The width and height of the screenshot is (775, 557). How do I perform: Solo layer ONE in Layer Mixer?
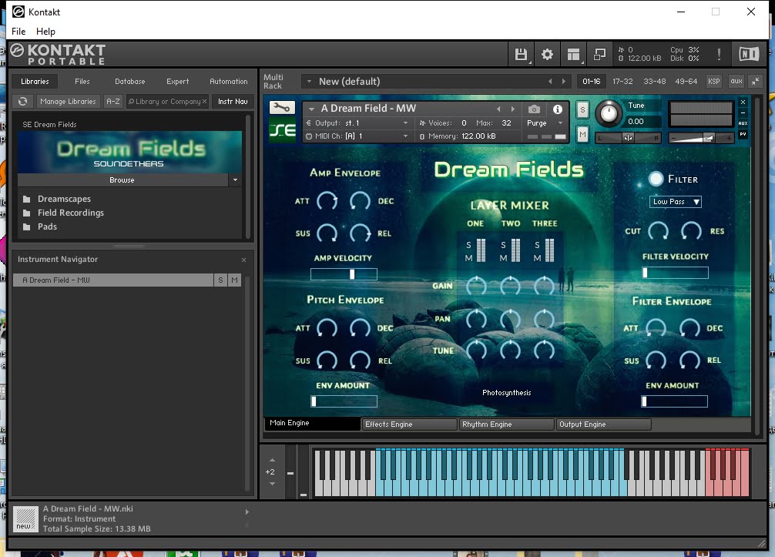point(468,245)
